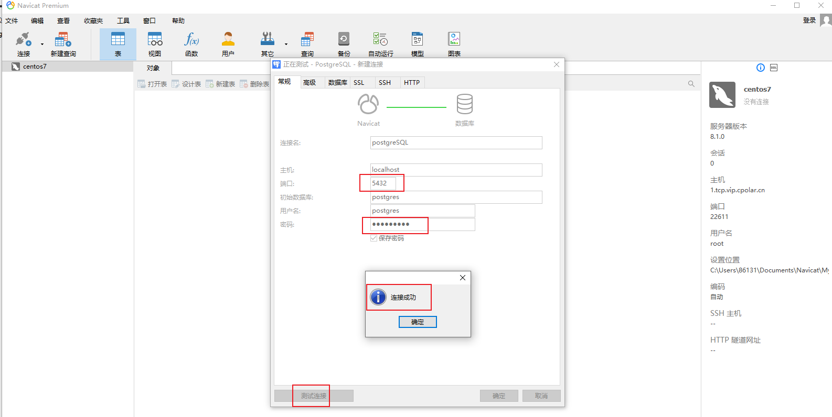Click 删除表 delete table button

pyautogui.click(x=254, y=84)
